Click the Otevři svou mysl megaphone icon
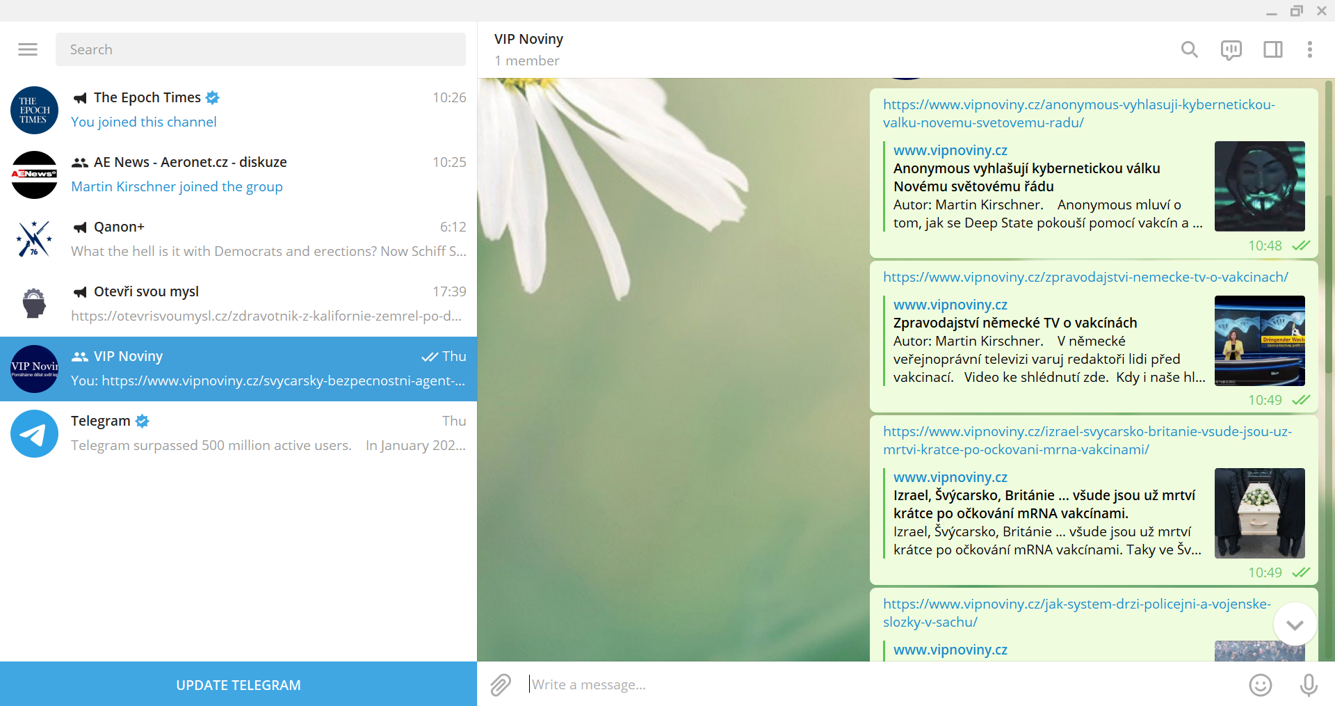 [81, 292]
